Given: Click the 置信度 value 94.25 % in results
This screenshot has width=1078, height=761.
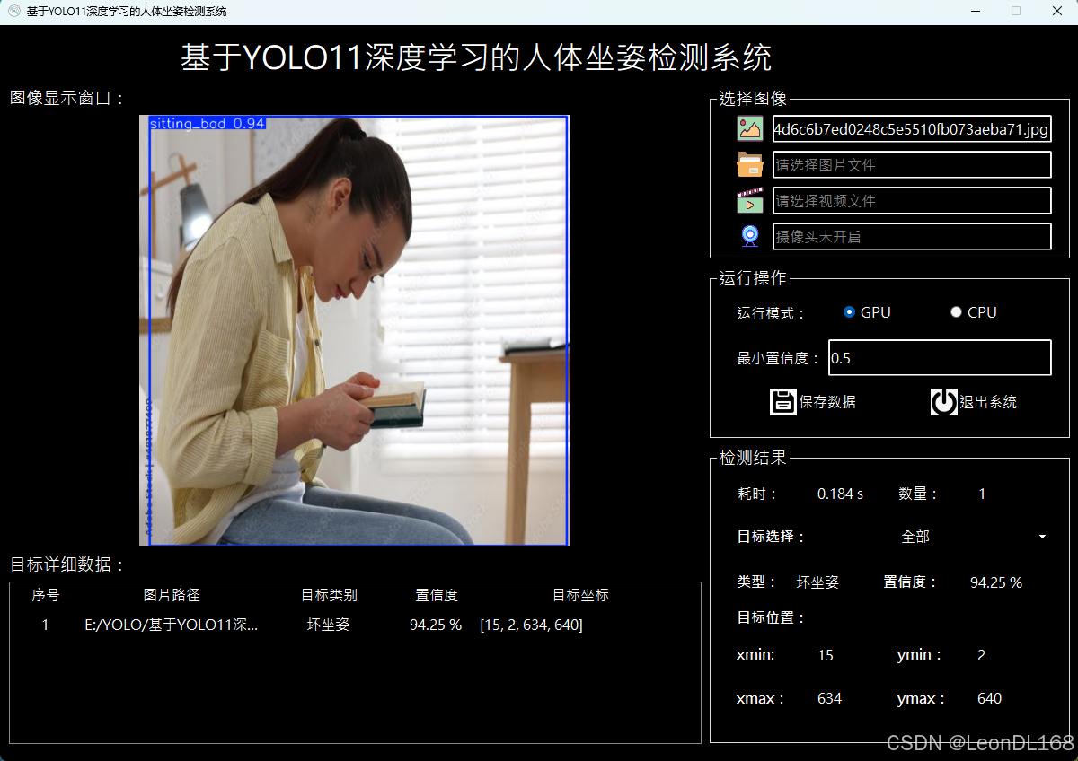Looking at the screenshot, I should click(x=996, y=582).
